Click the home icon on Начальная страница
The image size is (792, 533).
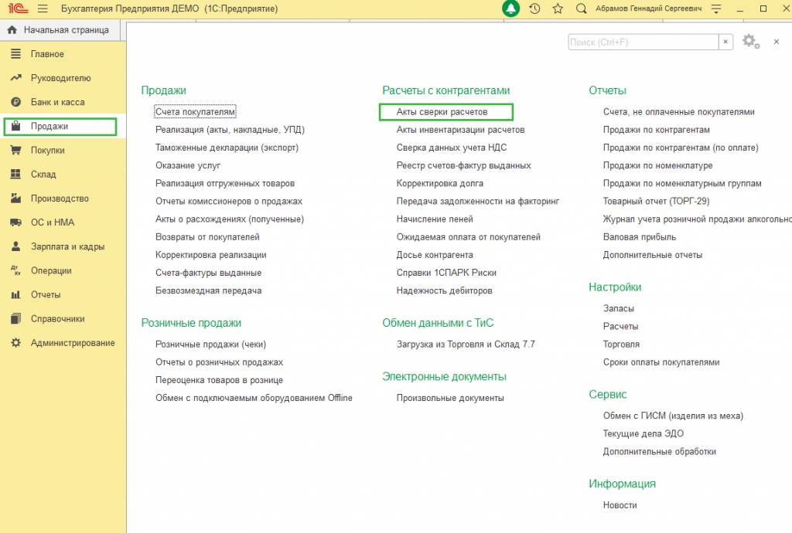click(x=12, y=30)
